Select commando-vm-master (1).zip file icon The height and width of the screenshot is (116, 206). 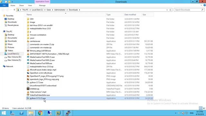pos(28,44)
